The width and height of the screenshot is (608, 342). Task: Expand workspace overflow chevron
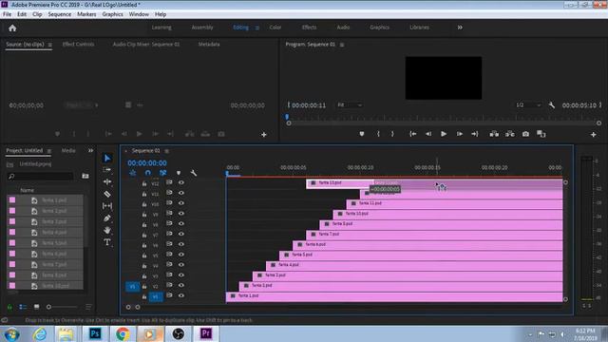(x=460, y=28)
